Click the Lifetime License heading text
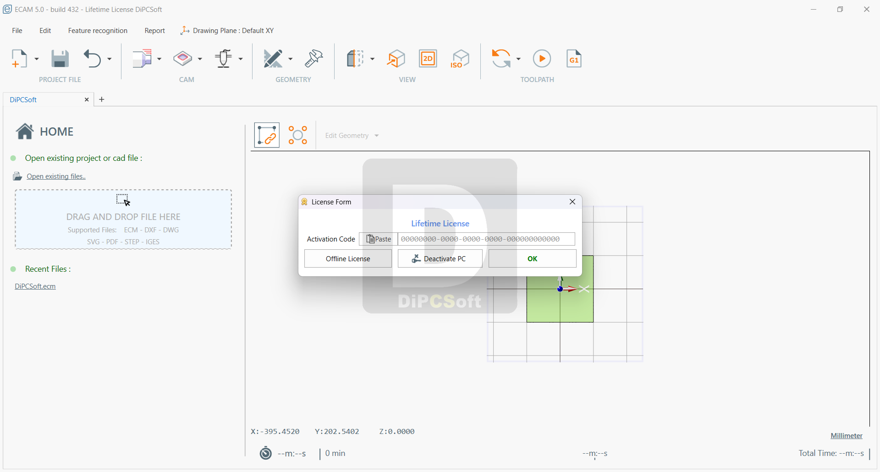The width and height of the screenshot is (880, 472). click(x=440, y=224)
